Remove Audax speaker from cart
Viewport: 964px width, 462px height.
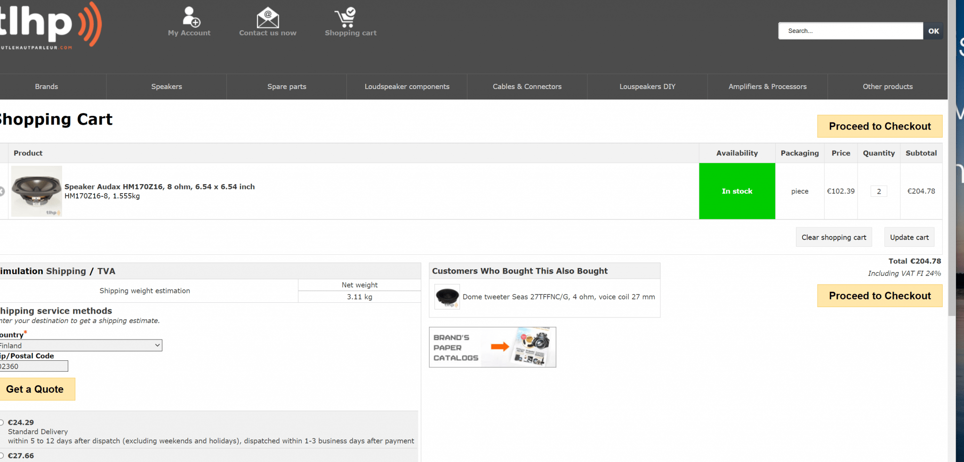point(1,191)
